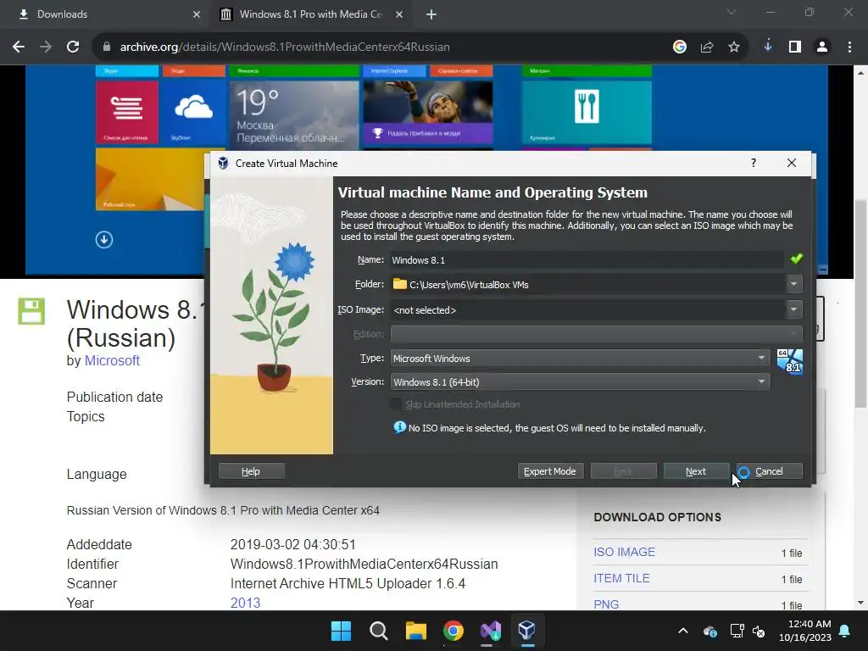Click the Next button
The image size is (868, 651).
(696, 471)
